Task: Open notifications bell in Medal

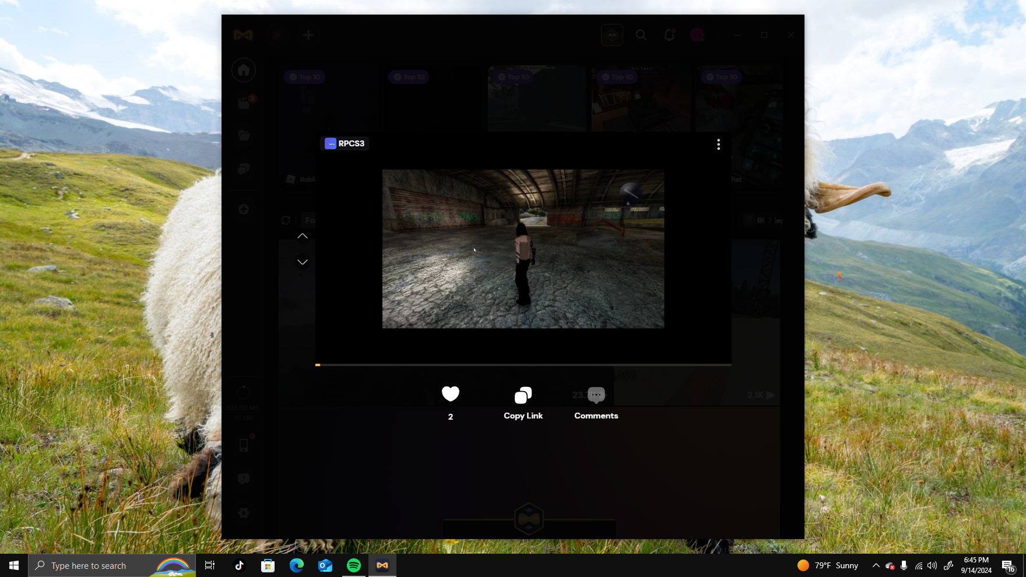Action: pos(669,35)
